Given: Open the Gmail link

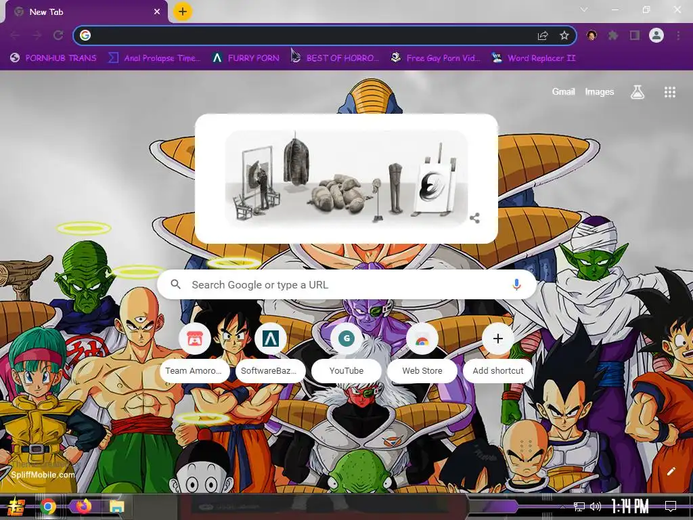Looking at the screenshot, I should [563, 91].
